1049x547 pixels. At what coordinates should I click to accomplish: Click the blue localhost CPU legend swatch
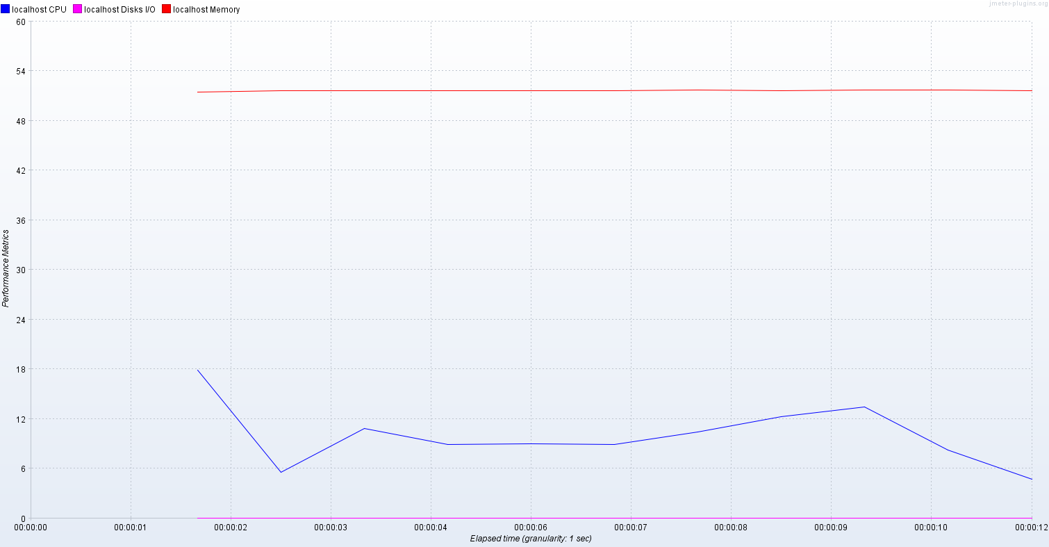(x=6, y=9)
